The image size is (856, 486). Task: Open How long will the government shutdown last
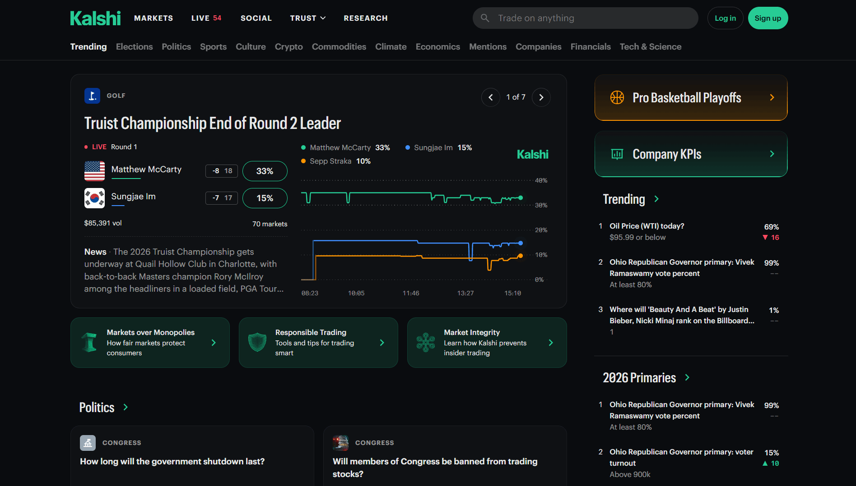click(172, 461)
